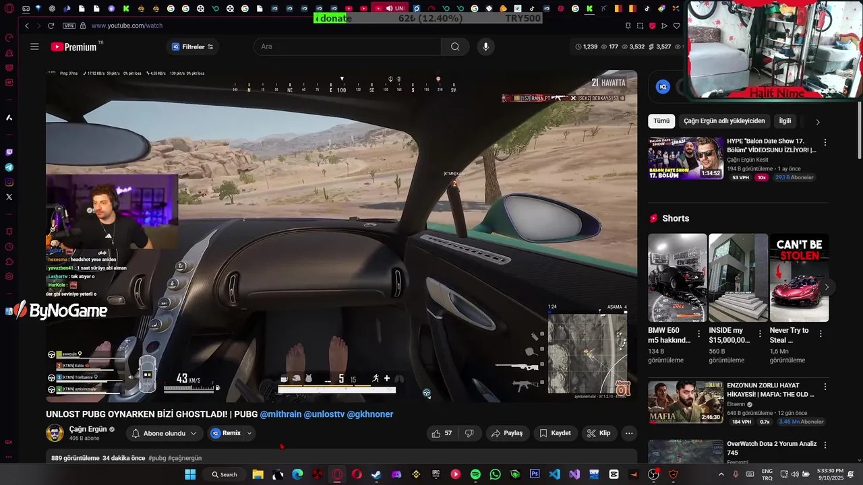Image resolution: width=863 pixels, height=485 pixels.
Task: Start voice search with microphone icon
Action: coord(485,46)
